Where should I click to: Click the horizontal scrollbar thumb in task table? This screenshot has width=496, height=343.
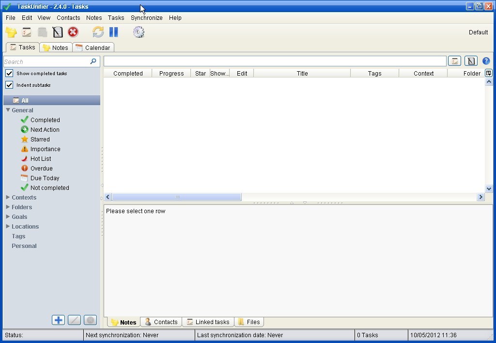click(177, 197)
